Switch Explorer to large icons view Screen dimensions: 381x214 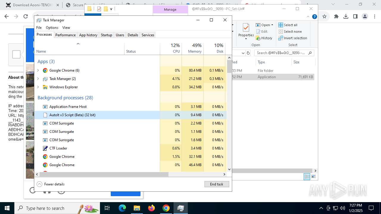tap(313, 177)
